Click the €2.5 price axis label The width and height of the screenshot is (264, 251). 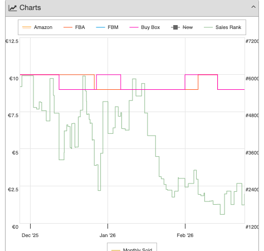(x=13, y=190)
